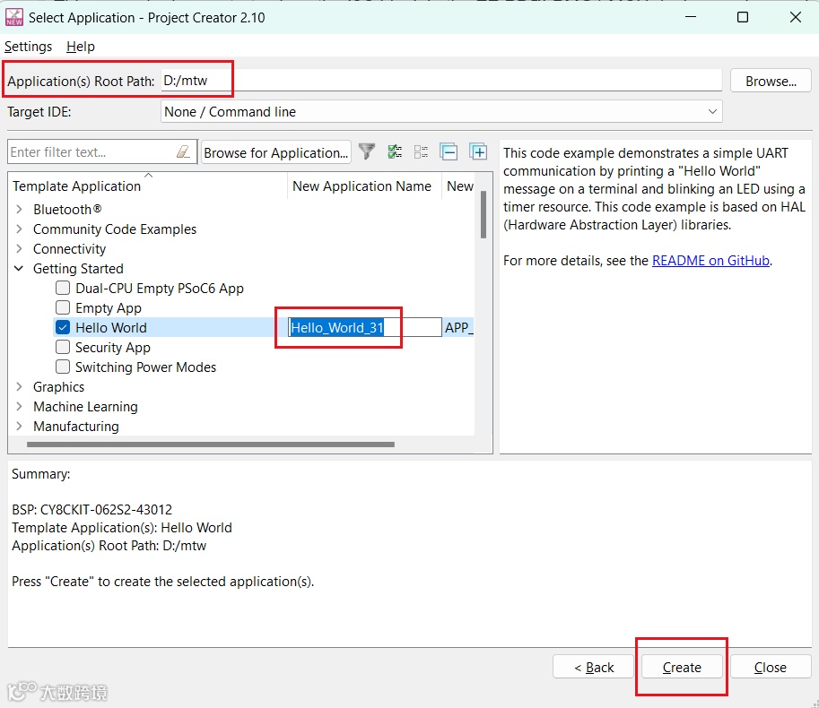The image size is (819, 708).
Task: Expand the Community Code Examples category
Action: 20,229
